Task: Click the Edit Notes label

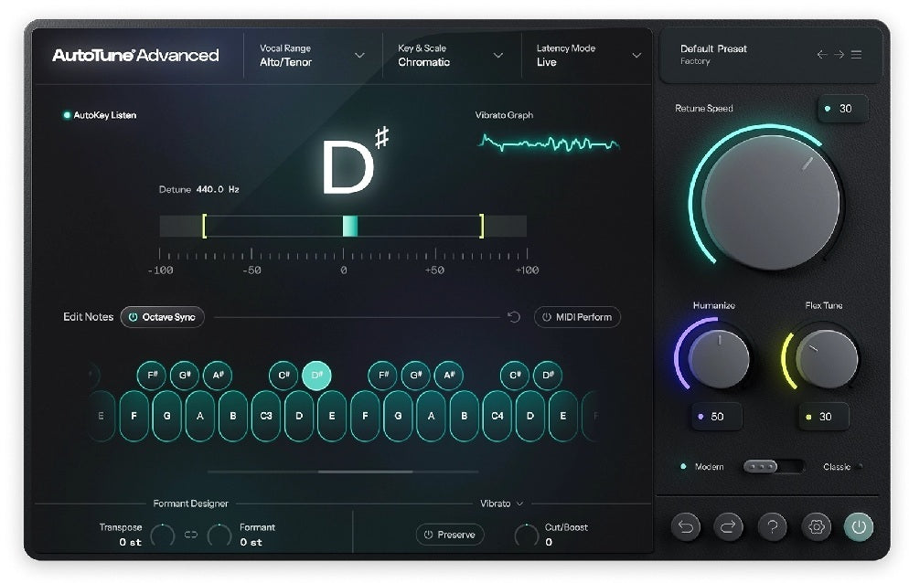Action: click(88, 317)
